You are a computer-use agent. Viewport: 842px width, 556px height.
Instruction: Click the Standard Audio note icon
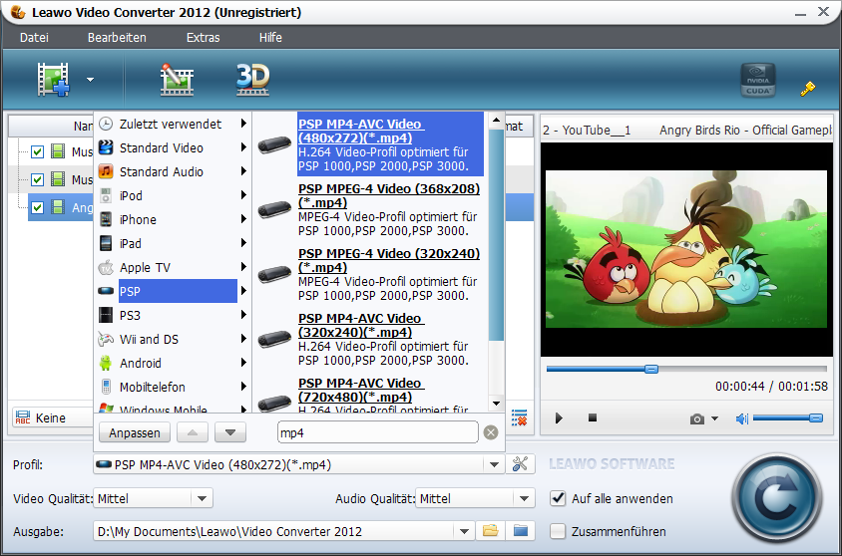pyautogui.click(x=106, y=171)
